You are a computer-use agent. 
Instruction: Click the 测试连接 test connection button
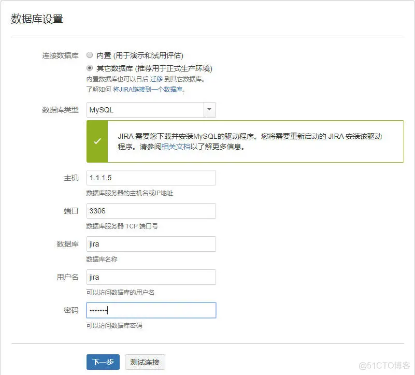coord(145,362)
